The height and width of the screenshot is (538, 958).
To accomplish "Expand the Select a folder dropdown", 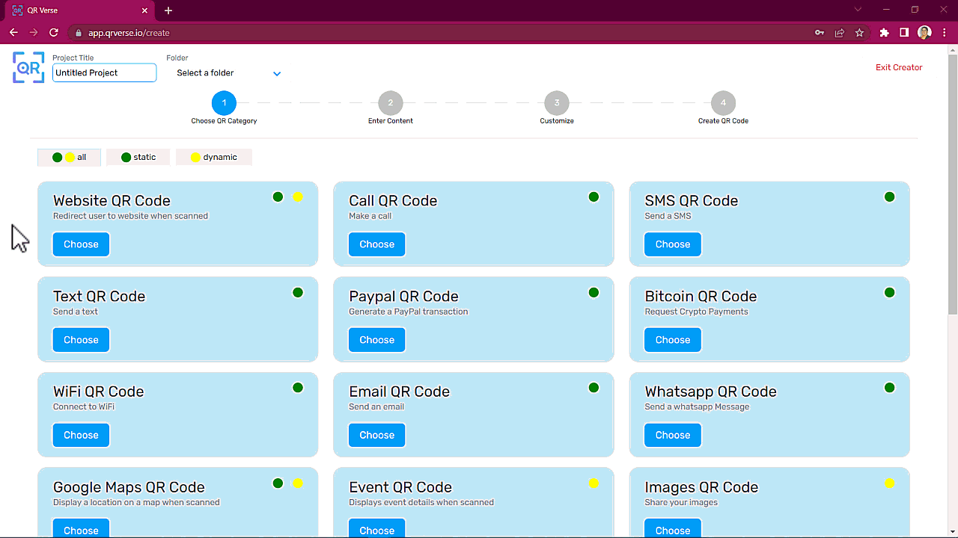I will (228, 73).
